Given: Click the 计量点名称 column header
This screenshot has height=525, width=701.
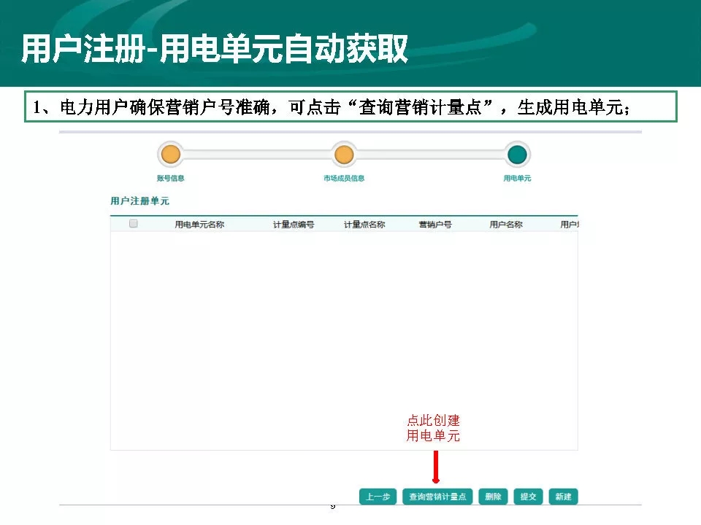Looking at the screenshot, I should 364,225.
